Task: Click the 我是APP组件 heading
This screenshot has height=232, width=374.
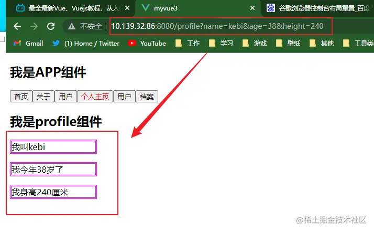Action: [x=48, y=72]
